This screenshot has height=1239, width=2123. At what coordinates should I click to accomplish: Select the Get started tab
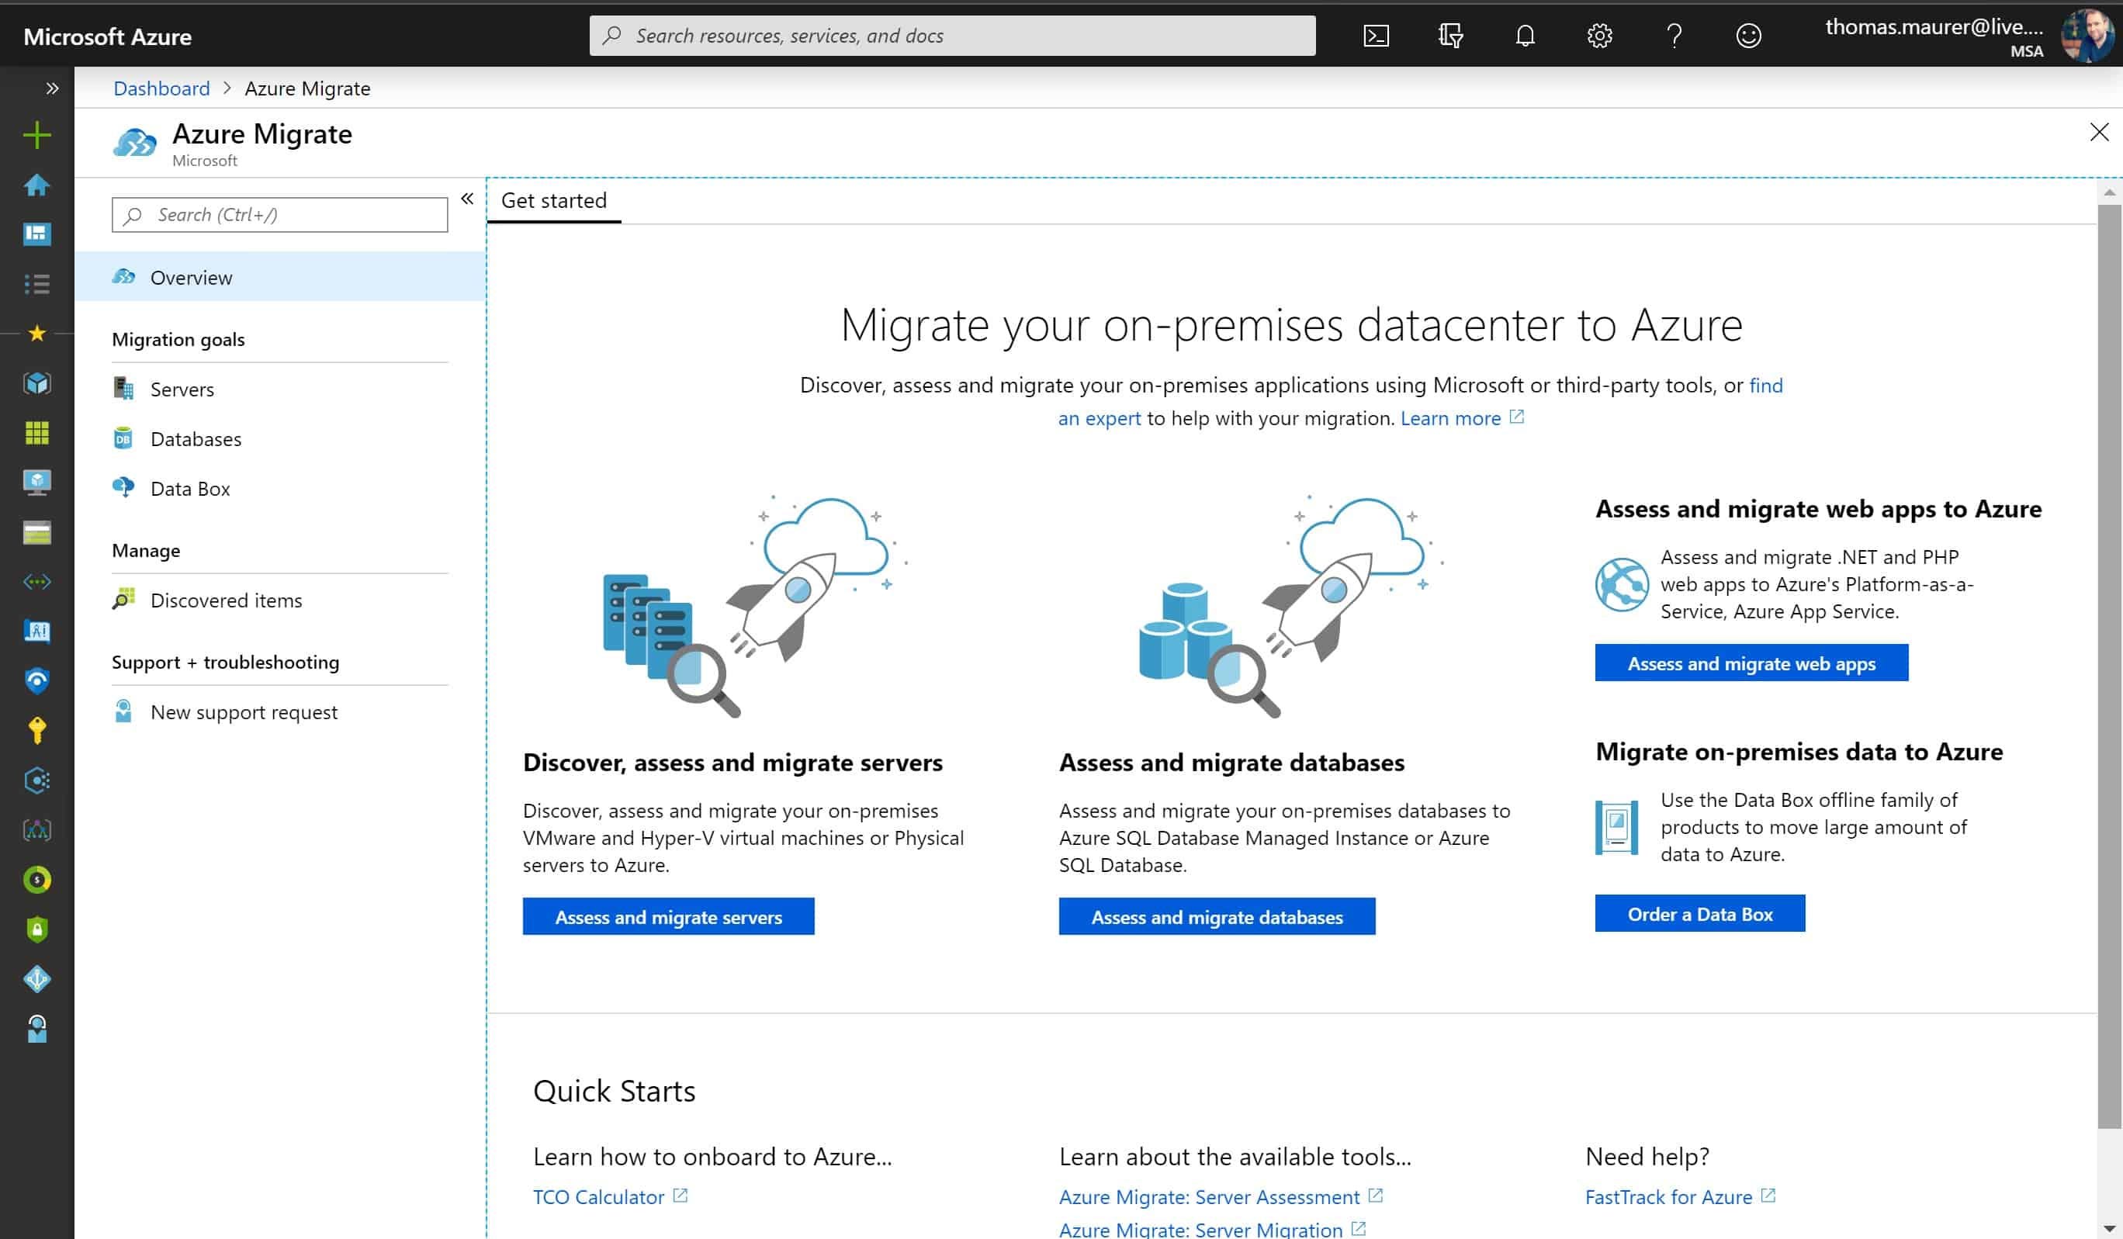[x=553, y=200]
